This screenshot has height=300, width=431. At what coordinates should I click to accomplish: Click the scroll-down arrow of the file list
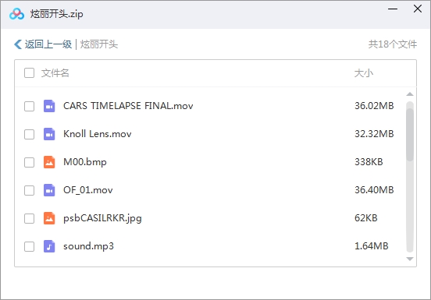pyautogui.click(x=410, y=259)
